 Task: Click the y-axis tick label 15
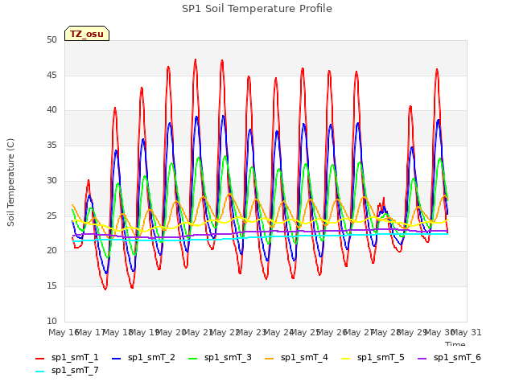click(x=51, y=286)
